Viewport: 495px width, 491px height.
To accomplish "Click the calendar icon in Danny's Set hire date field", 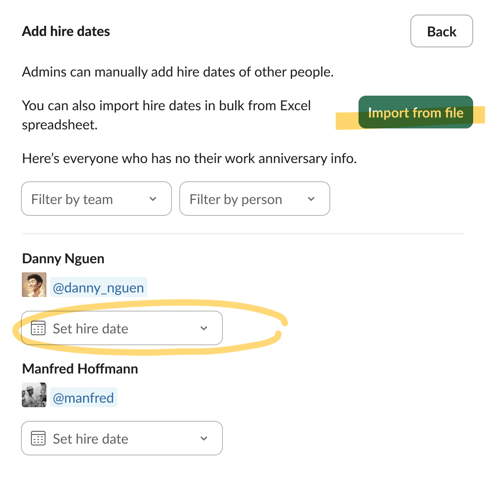I will pyautogui.click(x=38, y=327).
